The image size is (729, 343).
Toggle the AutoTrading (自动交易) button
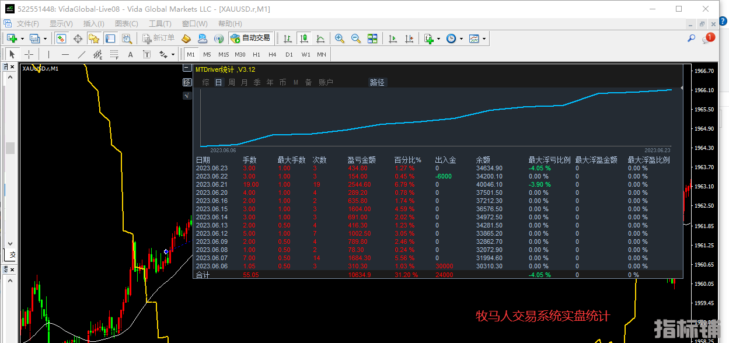coord(250,38)
